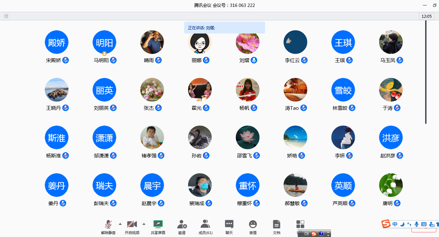Screen dimensions: 439x237
Task: Select participant 裴瑞成's avatar with face mask
Action: (x=200, y=185)
